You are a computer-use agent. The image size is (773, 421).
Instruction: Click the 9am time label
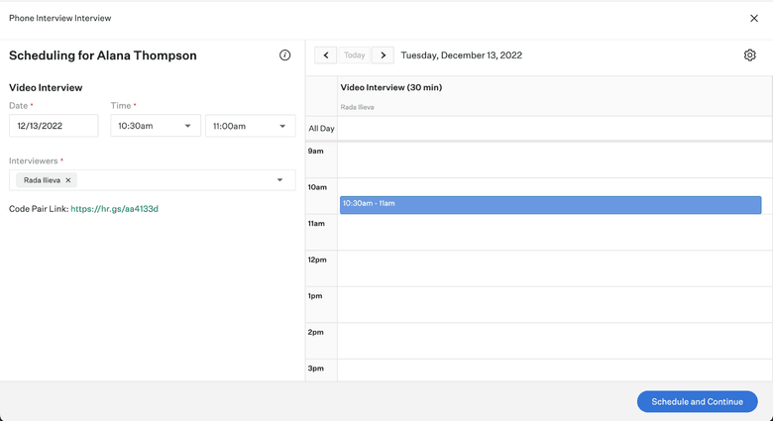click(315, 151)
